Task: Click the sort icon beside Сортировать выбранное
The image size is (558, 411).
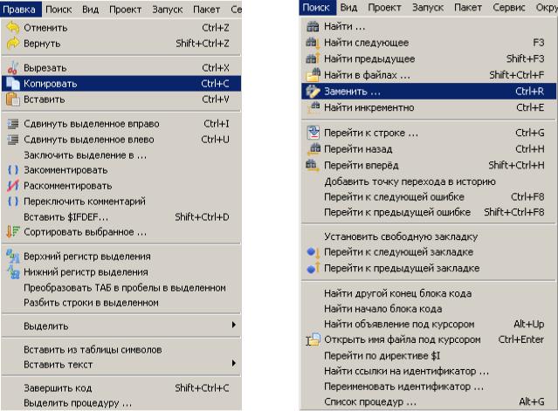Action: [x=13, y=232]
